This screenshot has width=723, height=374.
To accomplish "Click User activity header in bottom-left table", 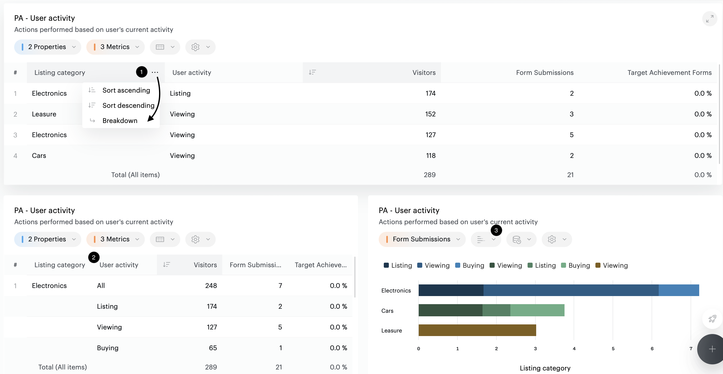I will coord(119,265).
